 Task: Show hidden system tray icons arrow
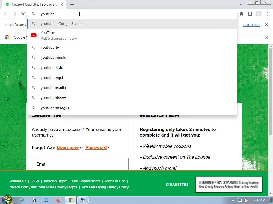pyautogui.click(x=233, y=200)
